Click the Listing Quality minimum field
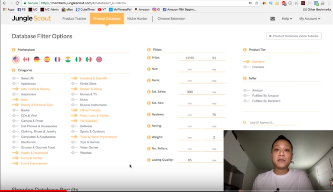Viewport: 333px width, 192px height. (x=190, y=160)
